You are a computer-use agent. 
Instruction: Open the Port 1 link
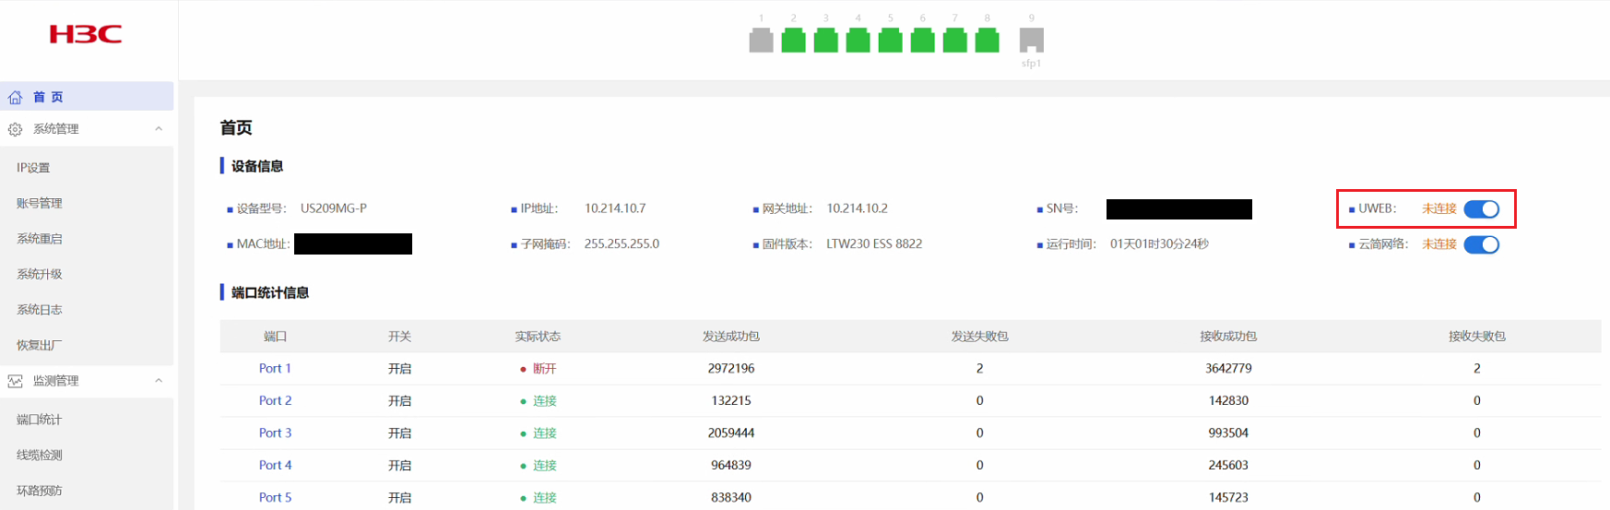[x=275, y=369]
